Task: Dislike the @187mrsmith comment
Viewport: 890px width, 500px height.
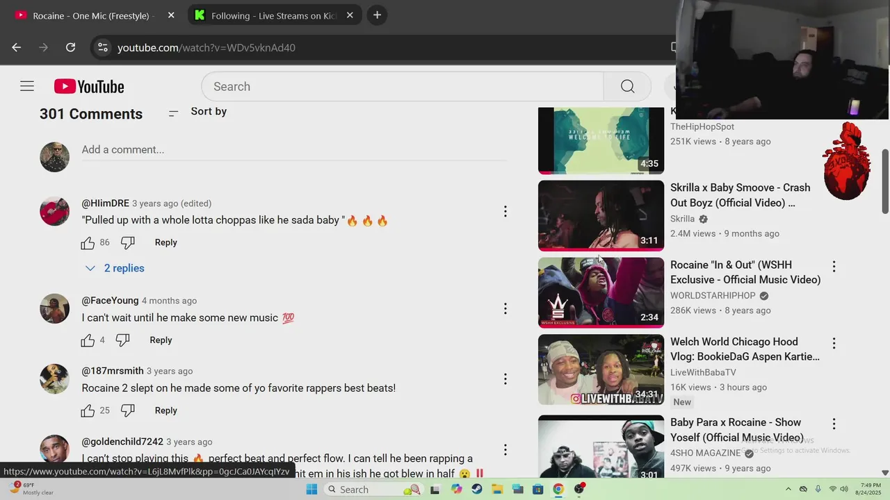Action: pos(128,410)
